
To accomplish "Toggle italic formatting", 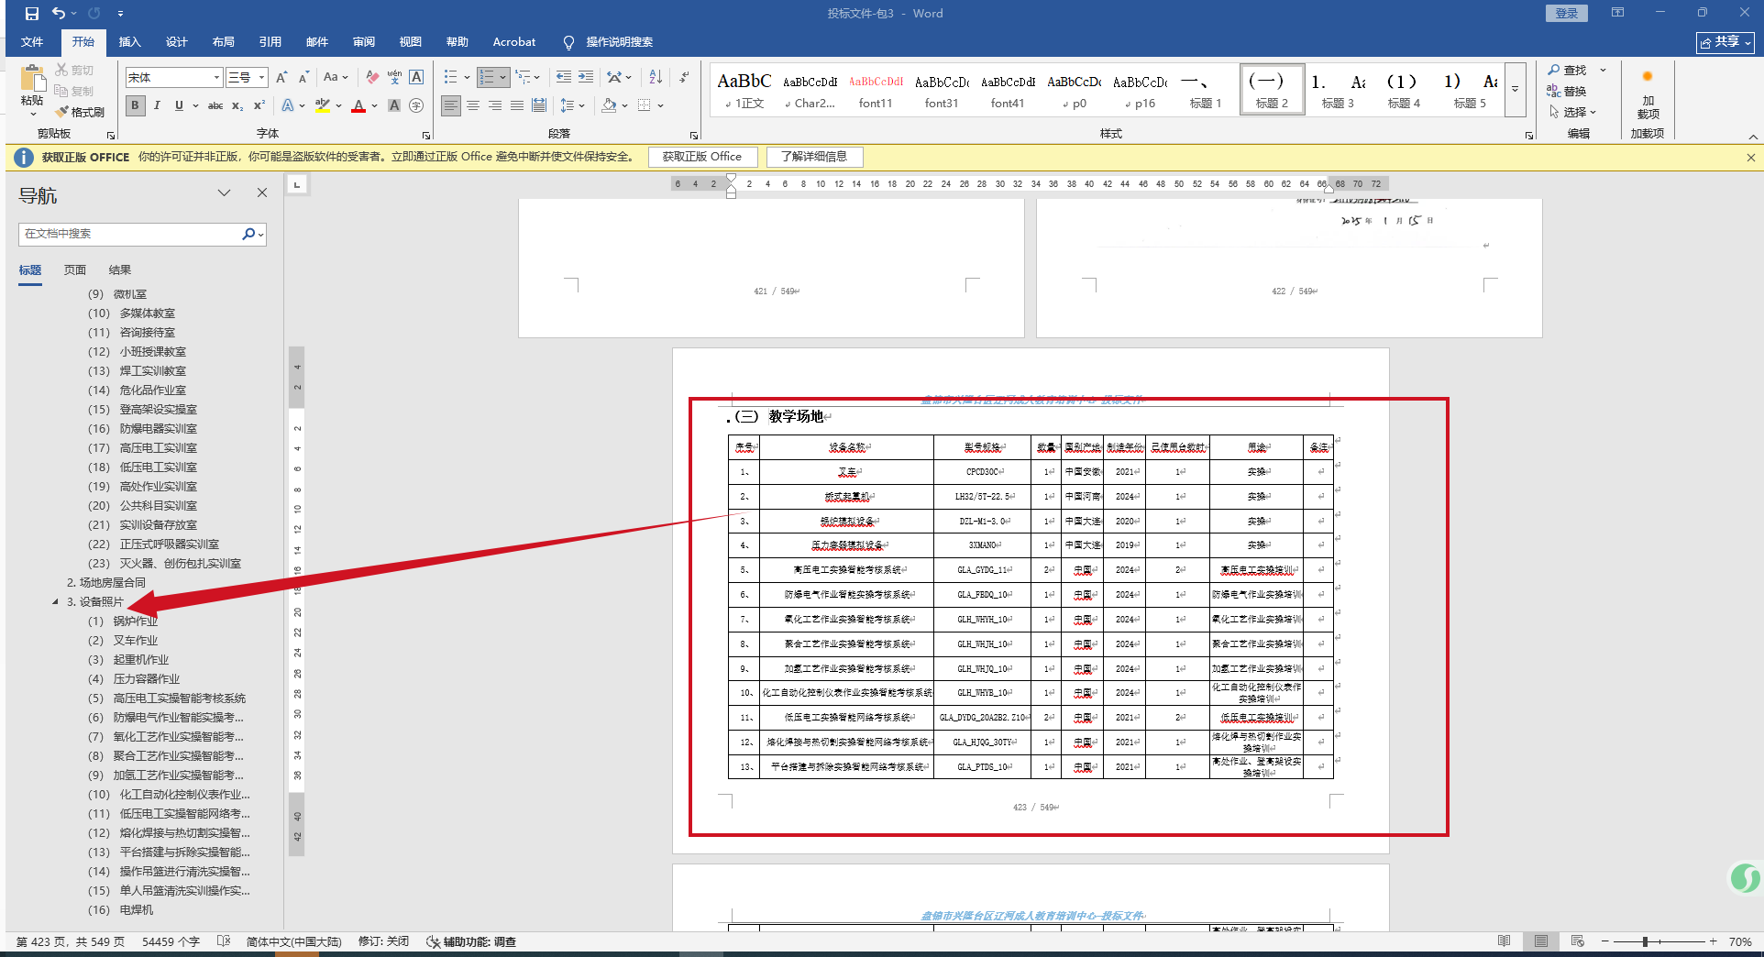I will pos(157,105).
